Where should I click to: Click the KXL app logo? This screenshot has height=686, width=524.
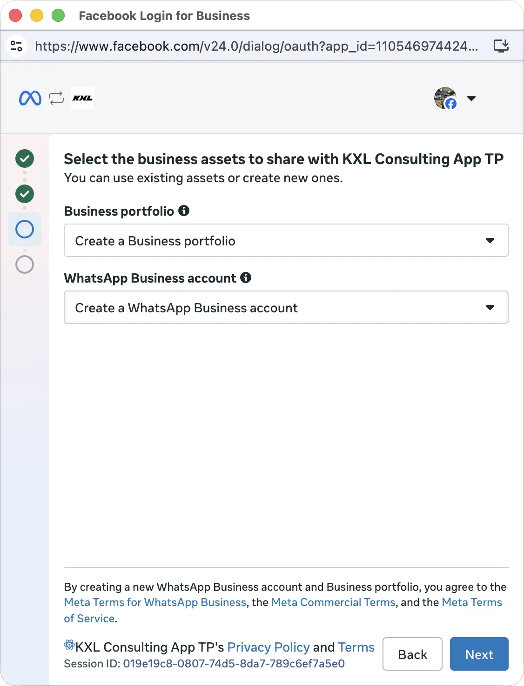coord(82,98)
